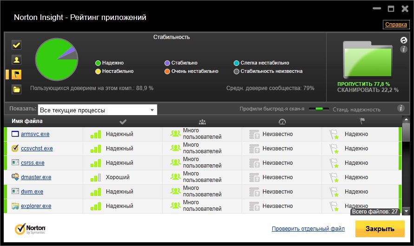Click stability flag icon in dwm.exe row

[x=334, y=192]
